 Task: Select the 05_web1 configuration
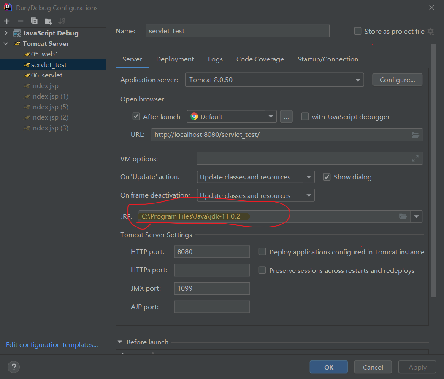tap(53, 54)
